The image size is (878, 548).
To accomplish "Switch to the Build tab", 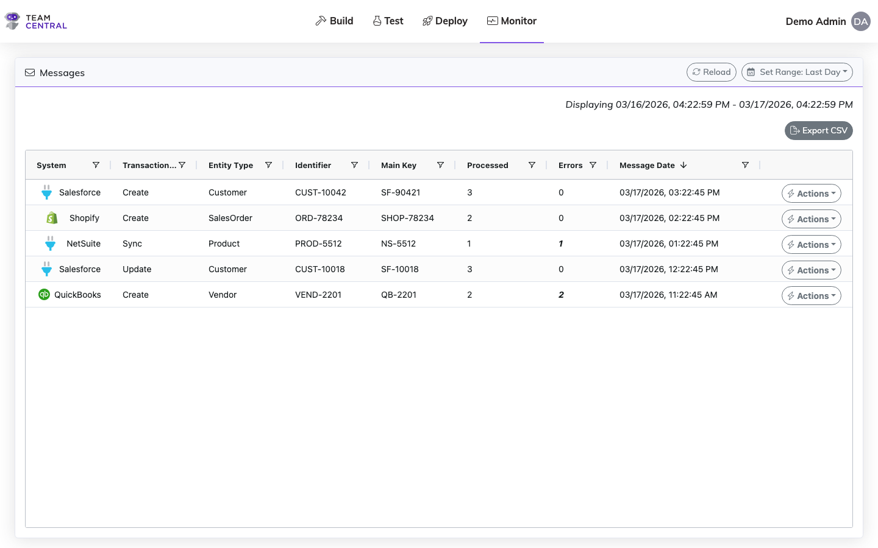I will [x=334, y=21].
